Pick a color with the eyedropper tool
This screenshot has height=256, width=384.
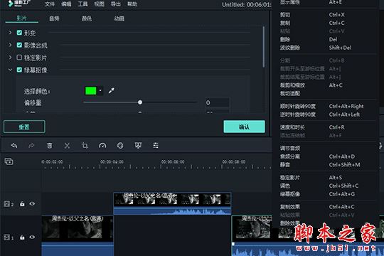pyautogui.click(x=112, y=90)
